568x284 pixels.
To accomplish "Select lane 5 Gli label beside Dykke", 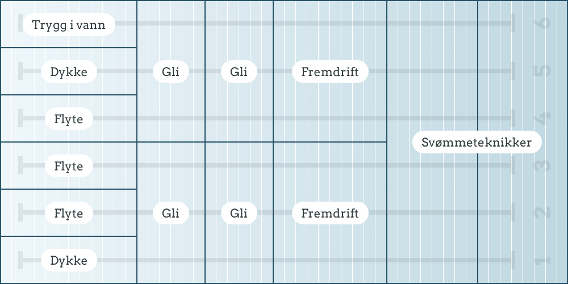I will (170, 72).
